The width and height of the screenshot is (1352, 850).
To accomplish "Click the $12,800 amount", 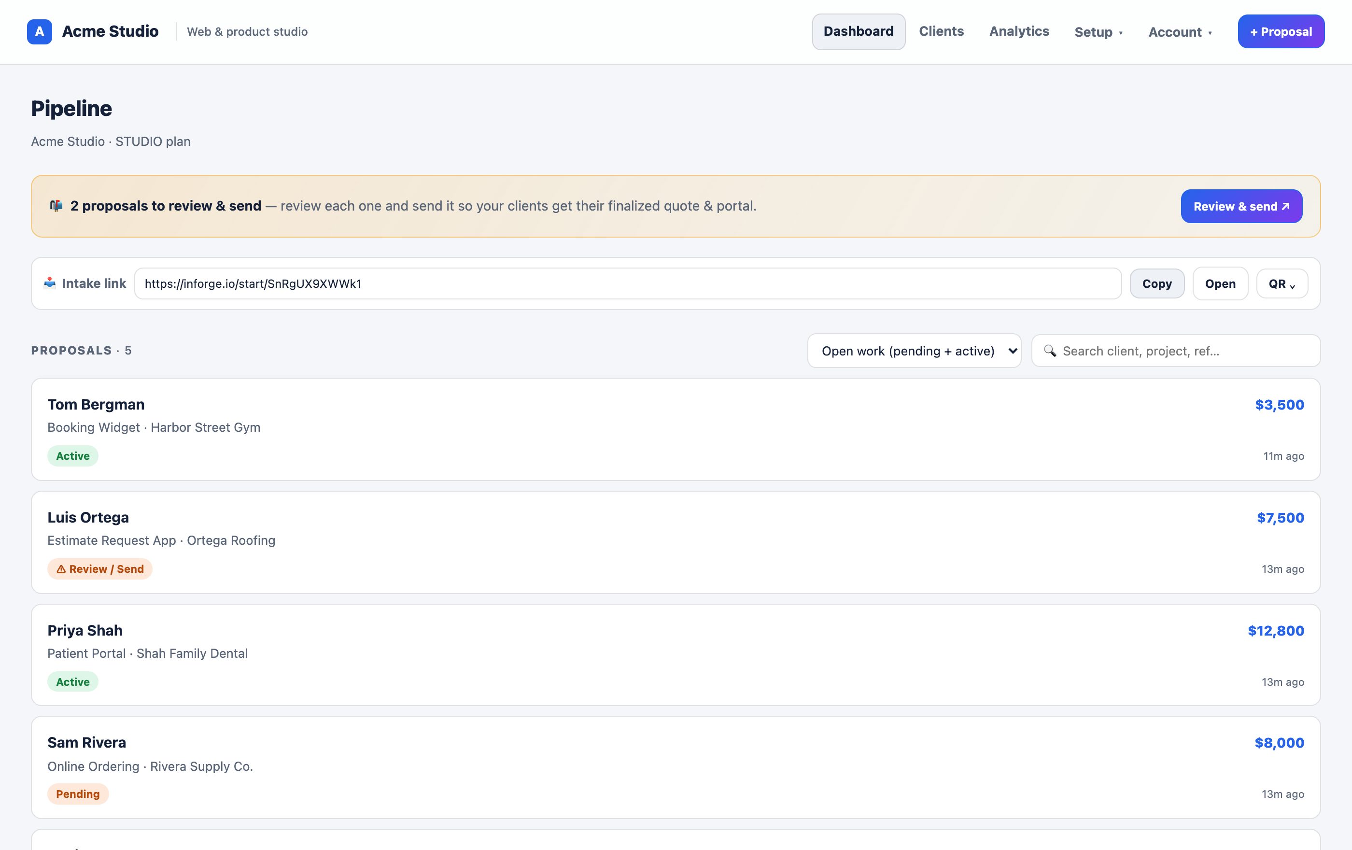I will (x=1276, y=631).
